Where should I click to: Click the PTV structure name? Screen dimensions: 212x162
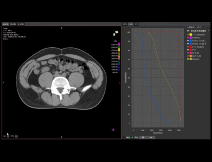click(x=194, y=50)
